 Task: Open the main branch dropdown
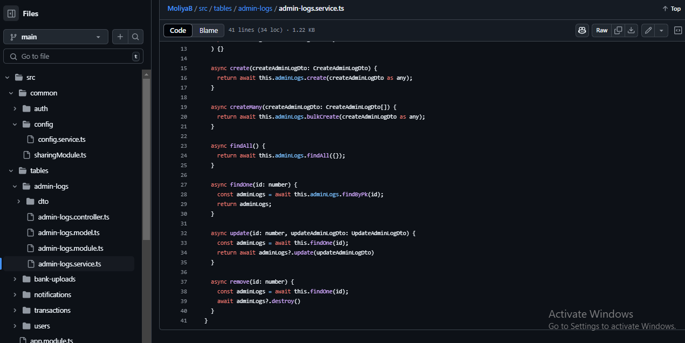tap(56, 37)
